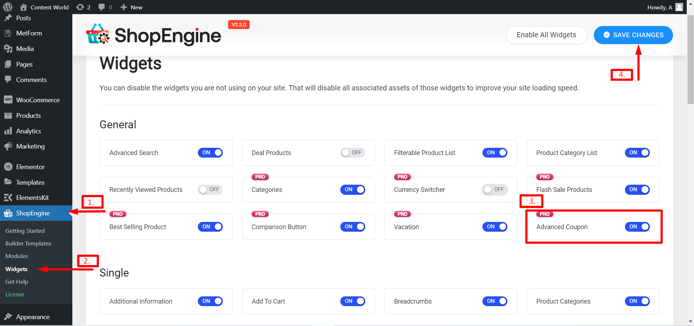Toggle the Advanced Coupon widget switch

637,227
